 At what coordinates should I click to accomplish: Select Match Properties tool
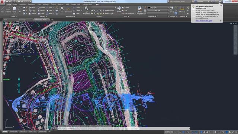(x=140, y=10)
